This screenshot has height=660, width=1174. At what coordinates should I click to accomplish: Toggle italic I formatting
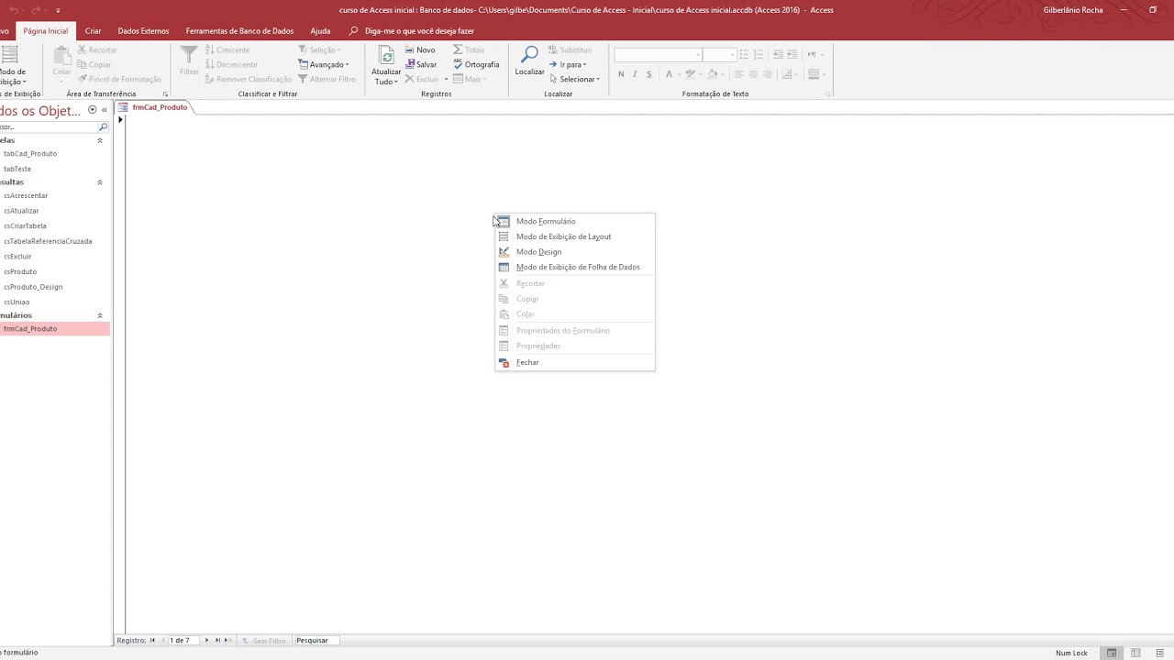coord(635,74)
